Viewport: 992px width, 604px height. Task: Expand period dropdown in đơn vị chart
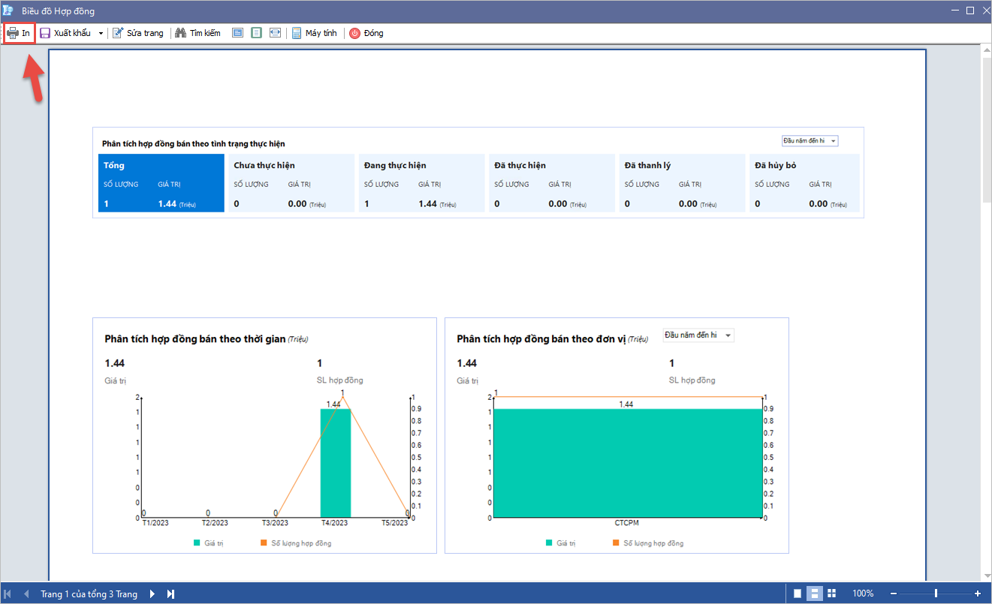[727, 335]
